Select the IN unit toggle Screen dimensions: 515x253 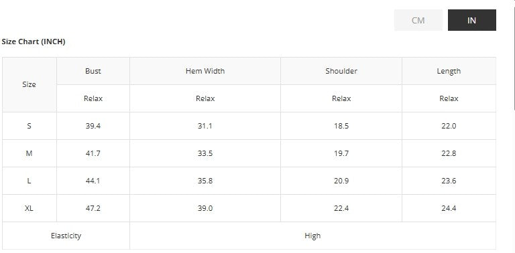tap(471, 20)
